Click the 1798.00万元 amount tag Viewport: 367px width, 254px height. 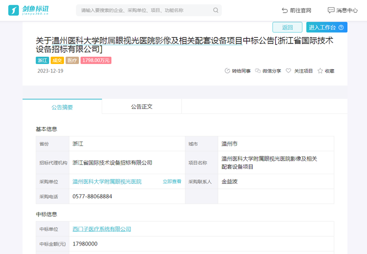[x=96, y=60]
